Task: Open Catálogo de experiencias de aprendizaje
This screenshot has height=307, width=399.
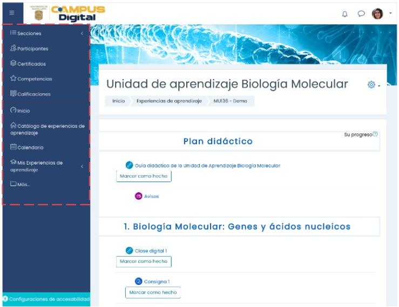Action: click(x=48, y=129)
